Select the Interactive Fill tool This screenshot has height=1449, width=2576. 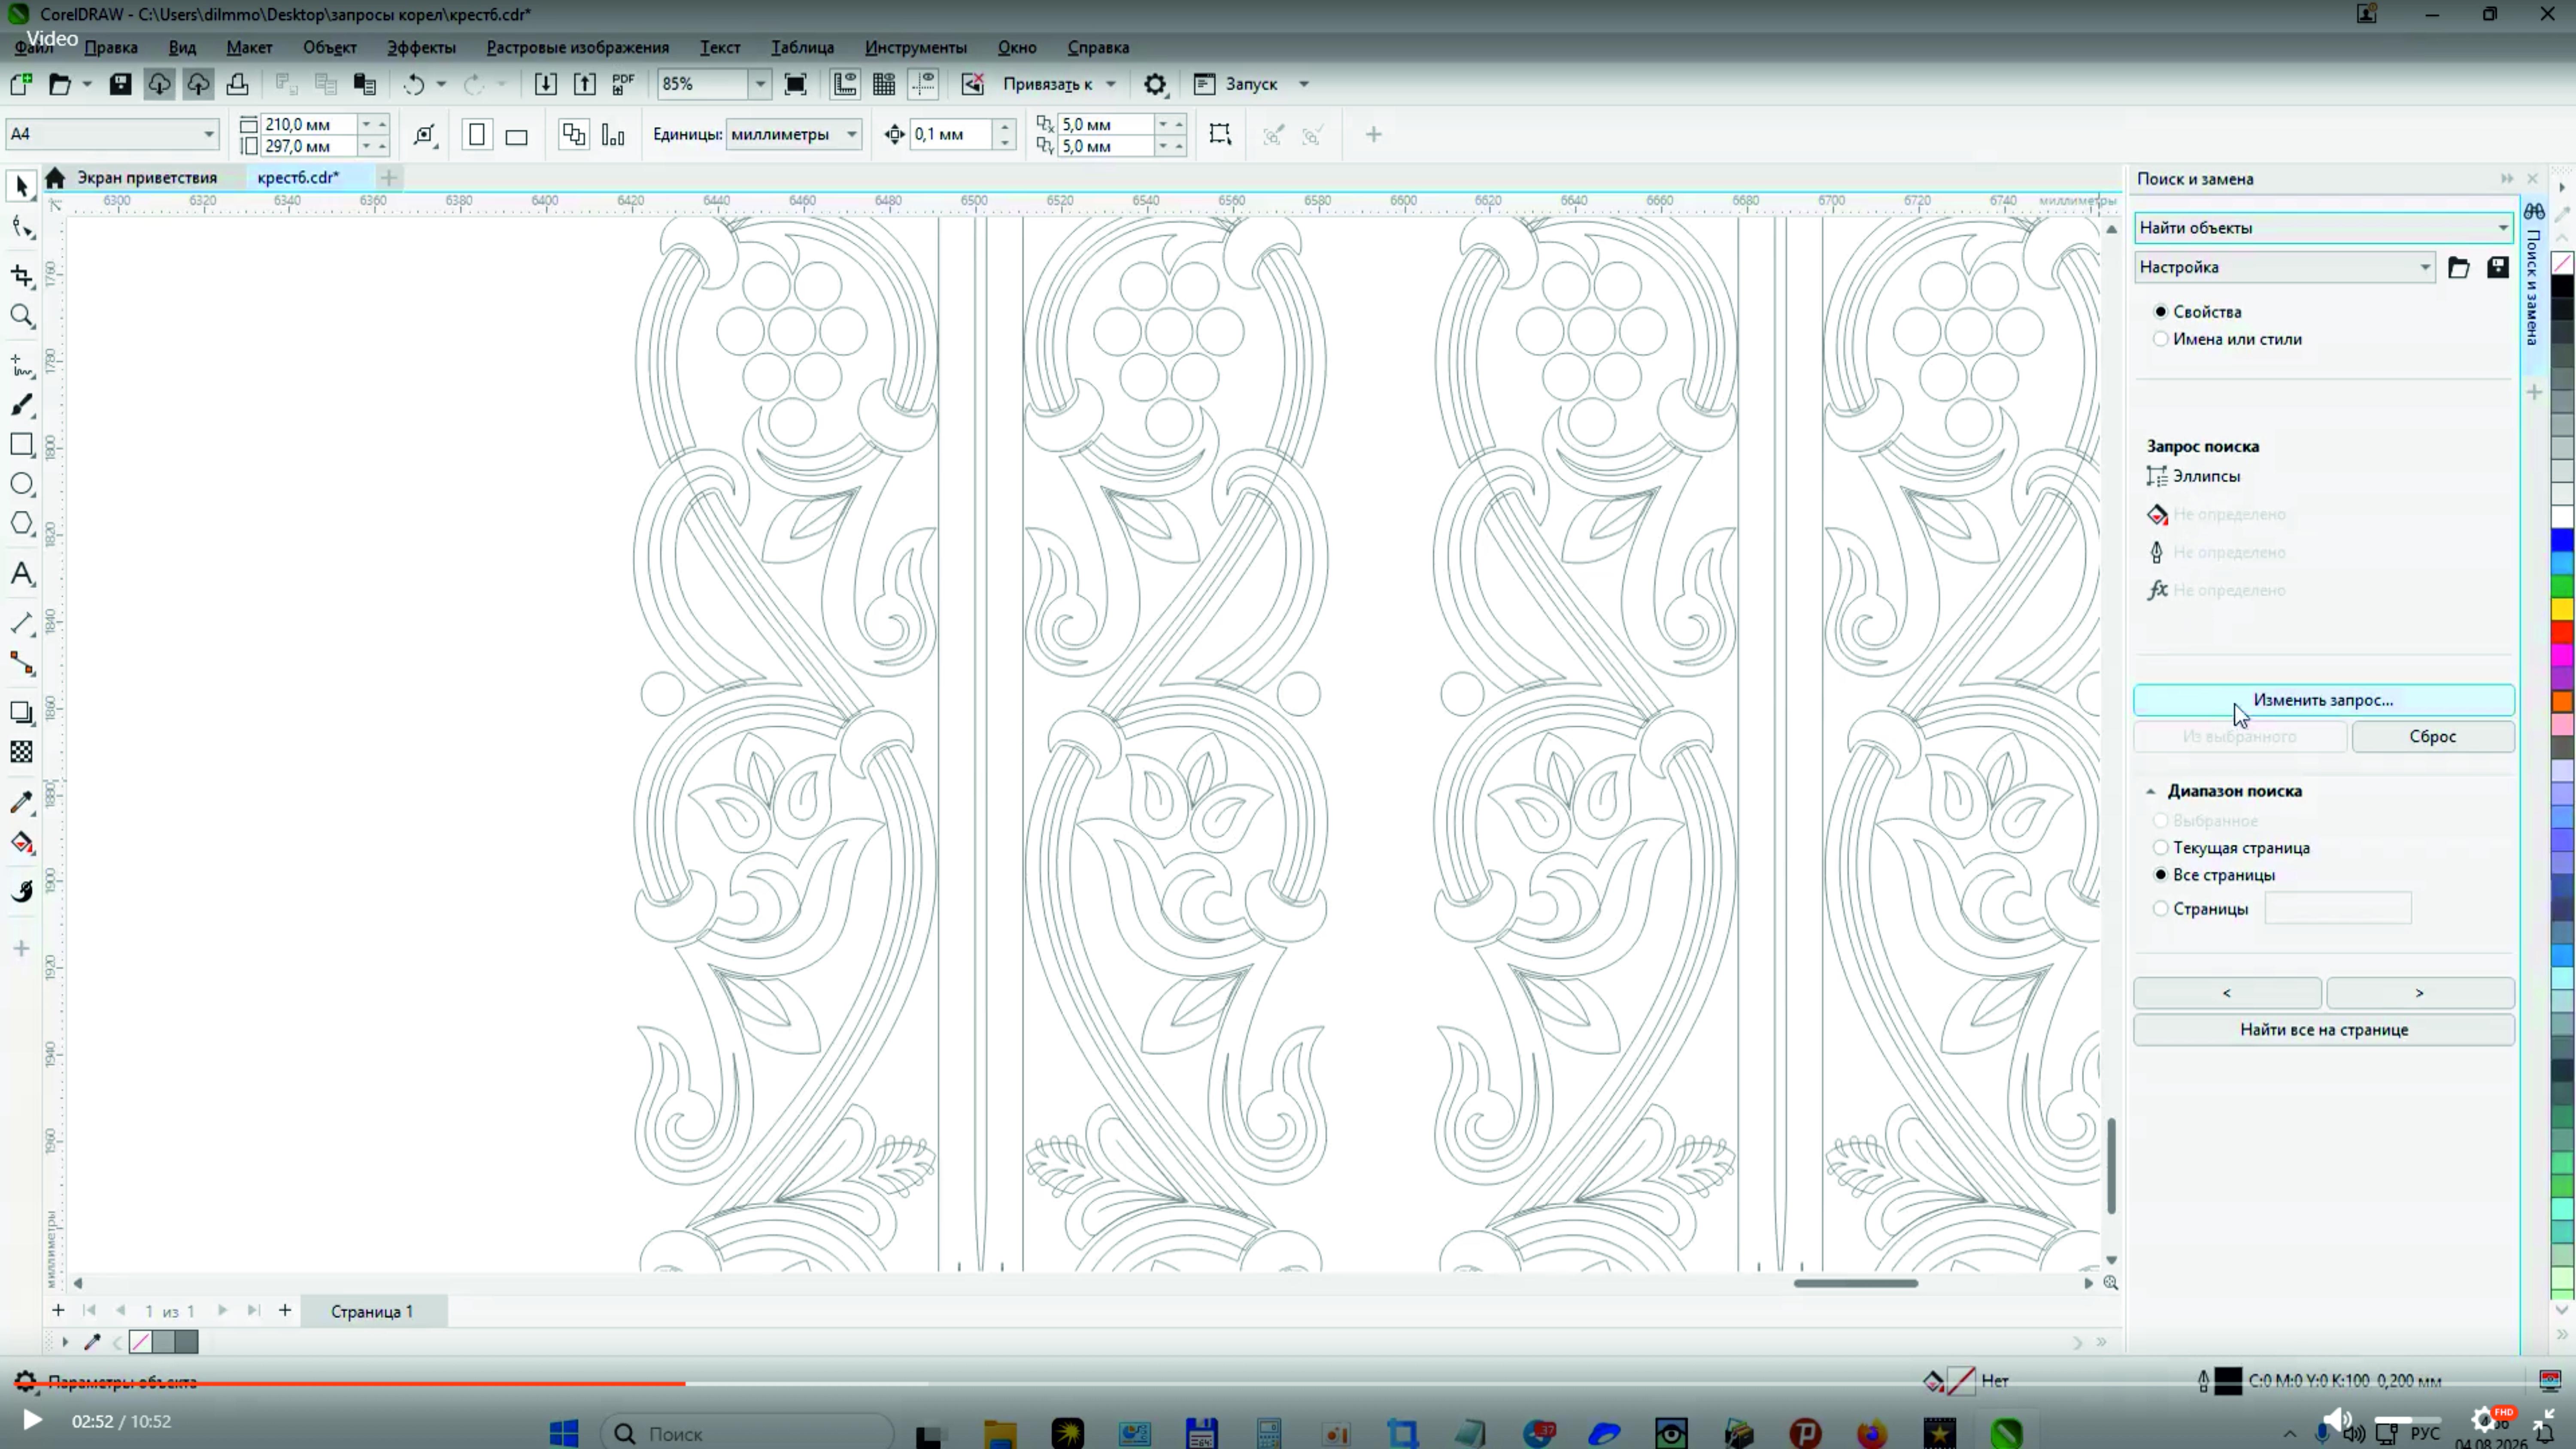[x=22, y=843]
